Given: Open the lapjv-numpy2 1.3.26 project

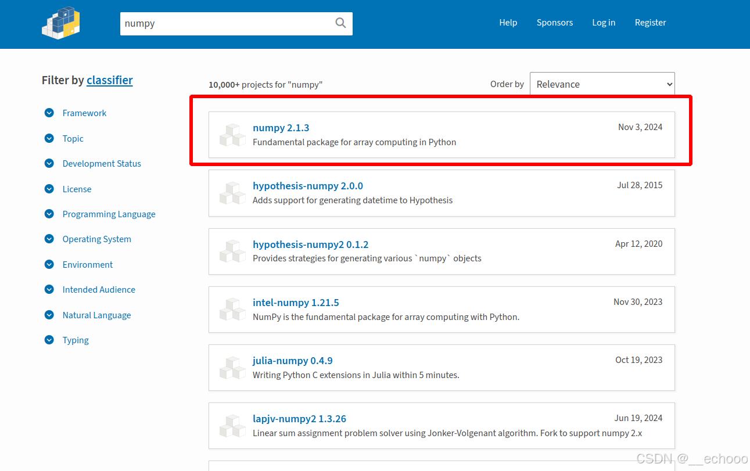Looking at the screenshot, I should pos(299,419).
